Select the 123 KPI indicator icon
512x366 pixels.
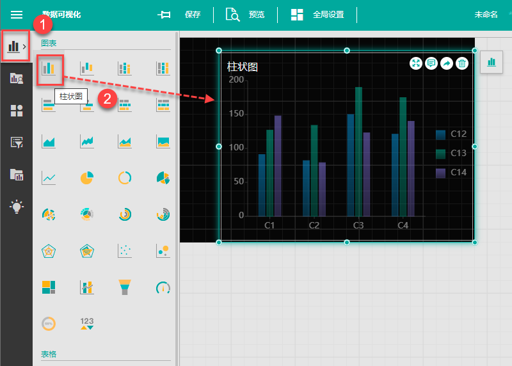(87, 324)
